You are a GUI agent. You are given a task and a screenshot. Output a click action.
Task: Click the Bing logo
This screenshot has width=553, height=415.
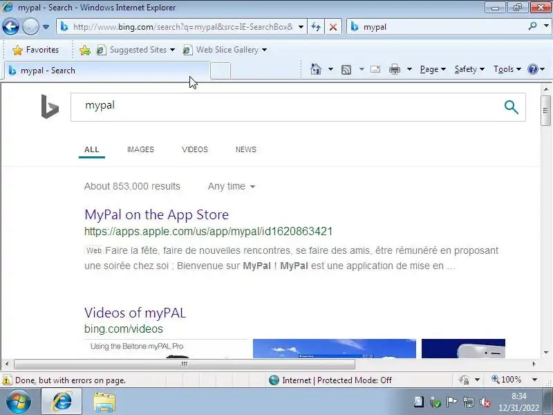50,107
